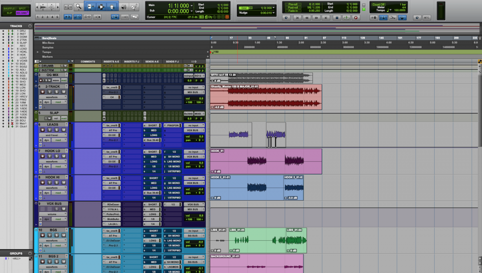Image resolution: width=482 pixels, height=273 pixels.
Task: Toggle Count Off setting
Action: [378, 4]
